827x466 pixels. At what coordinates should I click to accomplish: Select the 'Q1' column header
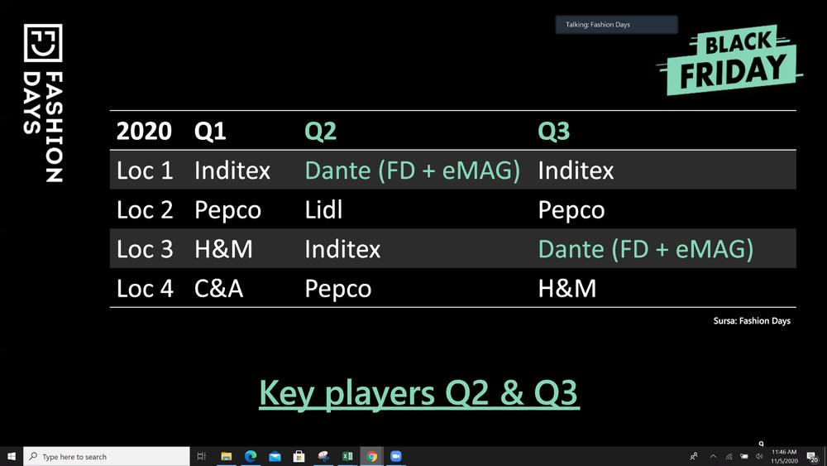[210, 132]
